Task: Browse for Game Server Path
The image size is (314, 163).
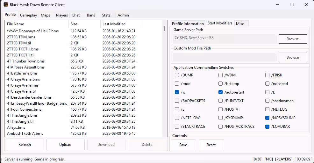Action: pos(293,39)
